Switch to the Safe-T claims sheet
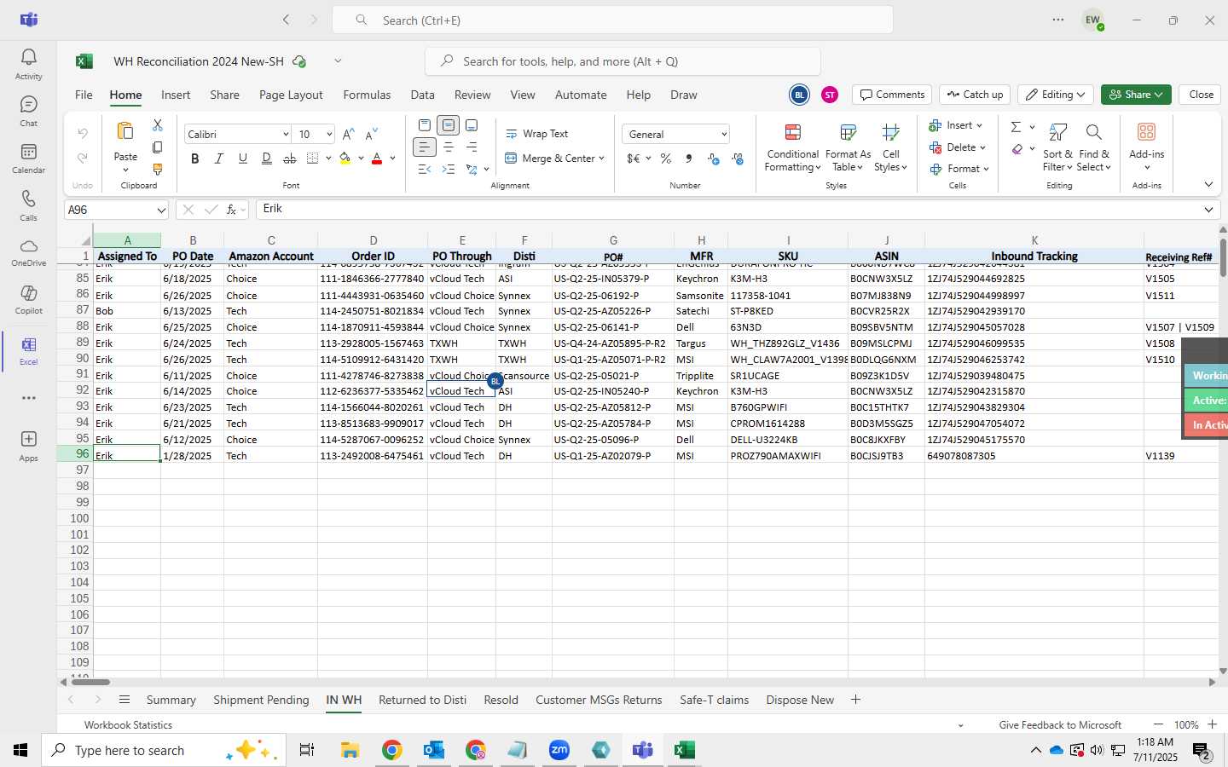The image size is (1228, 767). (x=714, y=700)
